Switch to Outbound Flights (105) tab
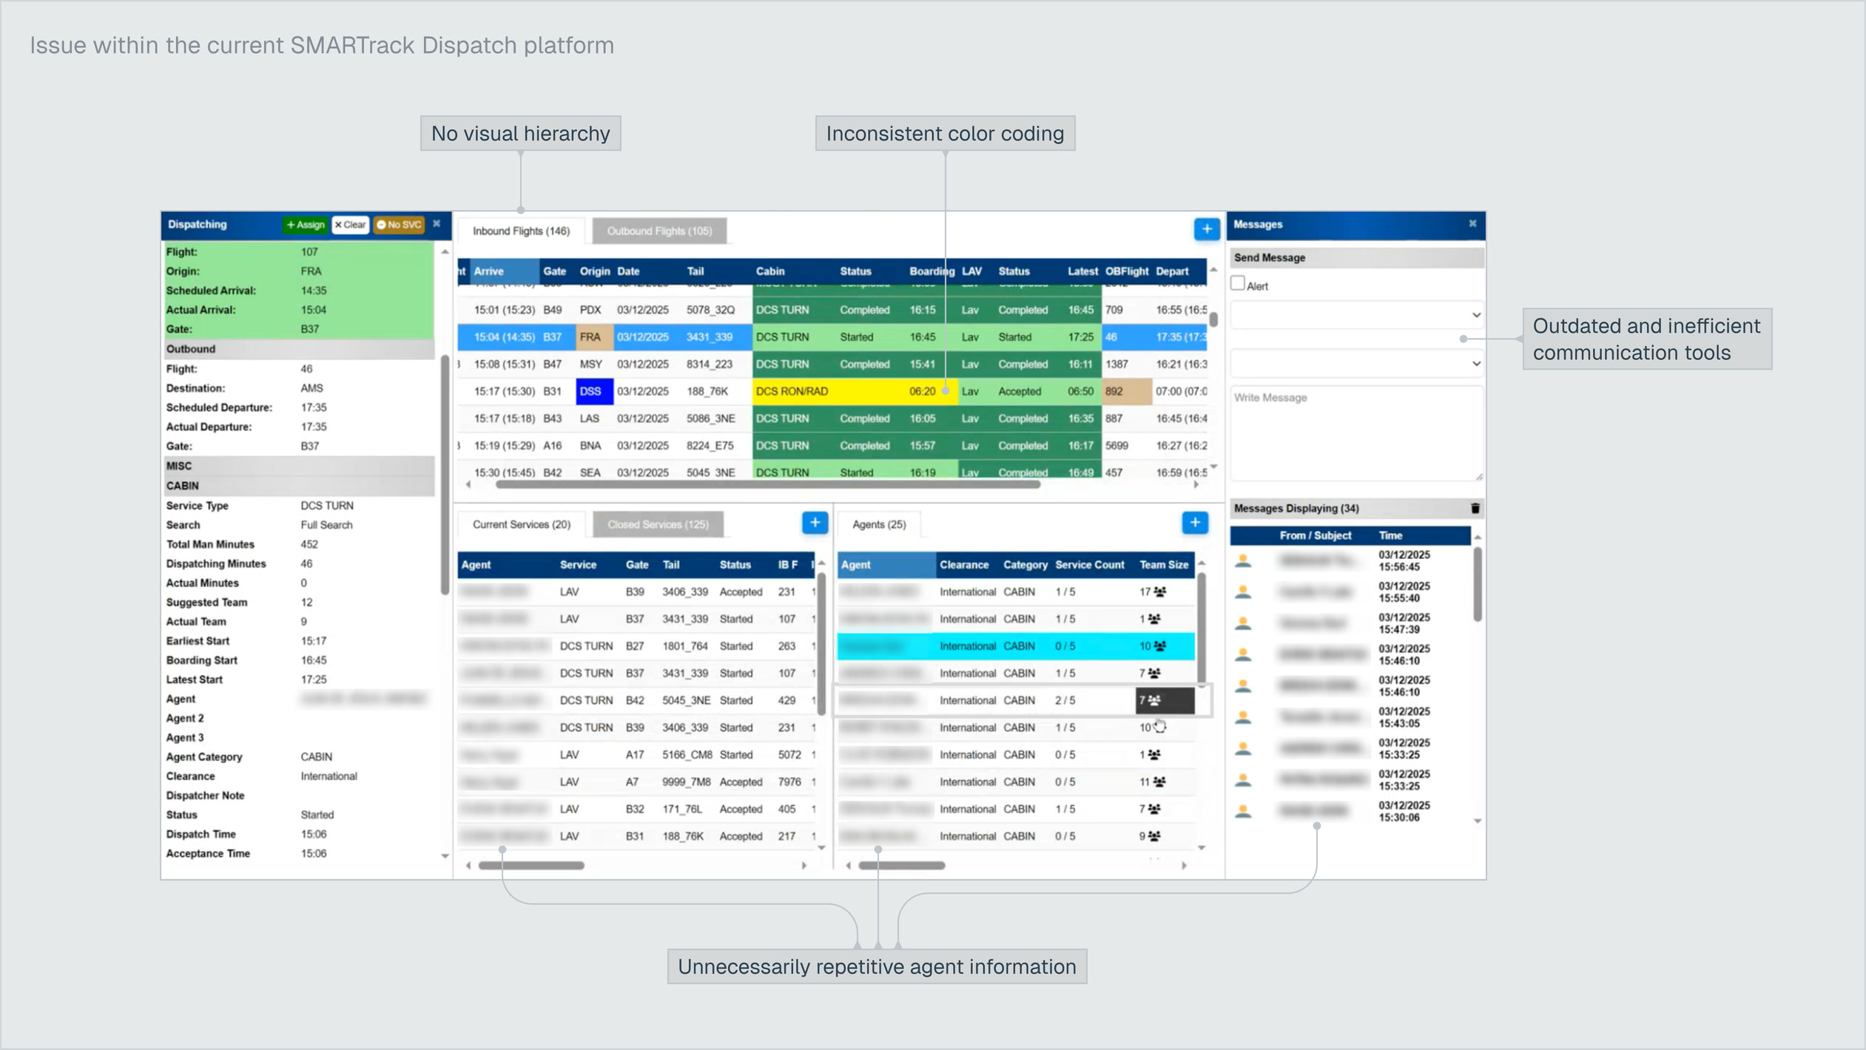This screenshot has height=1050, width=1866. tap(659, 231)
